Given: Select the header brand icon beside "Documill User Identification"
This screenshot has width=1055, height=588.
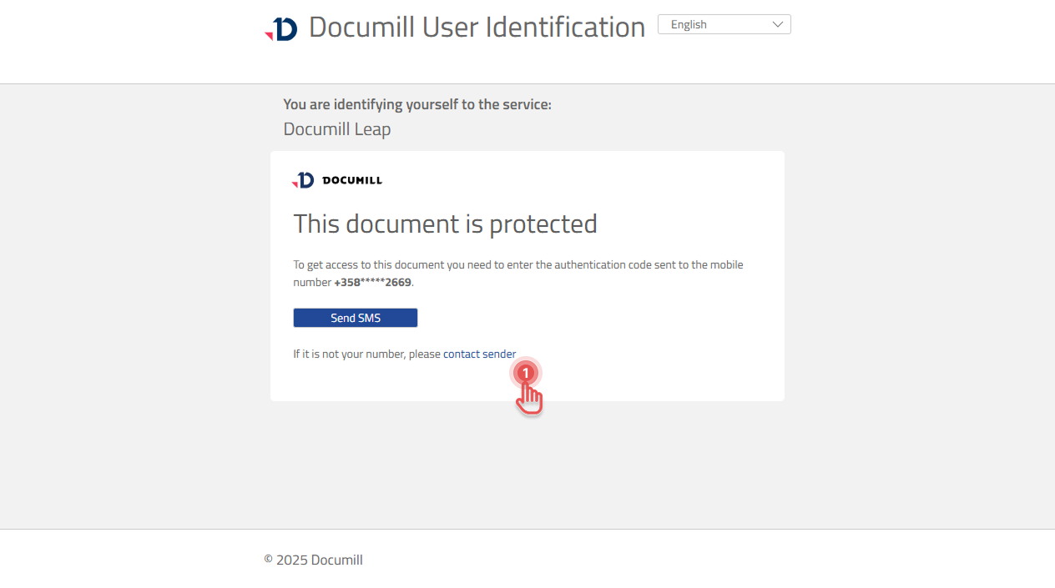Looking at the screenshot, I should [281, 26].
